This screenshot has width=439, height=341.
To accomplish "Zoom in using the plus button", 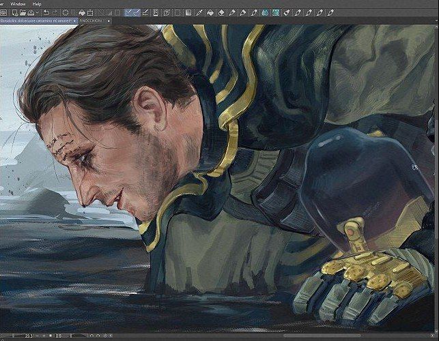I will pos(44,336).
